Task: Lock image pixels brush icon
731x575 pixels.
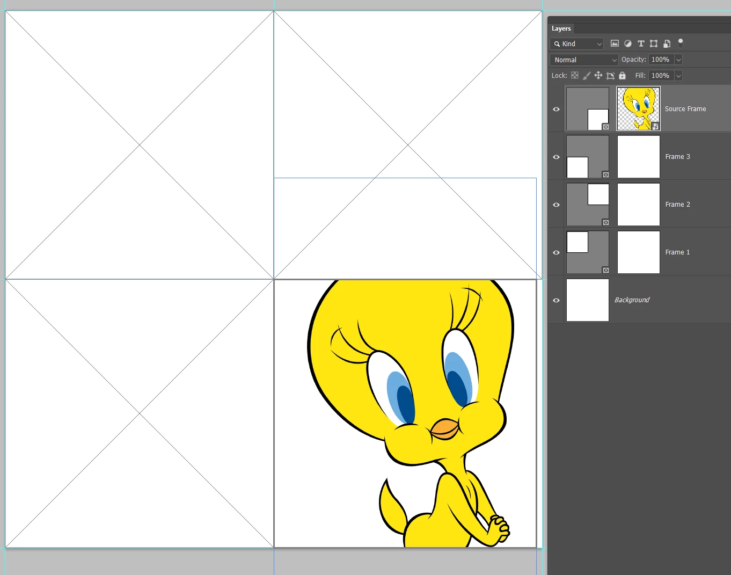Action: click(x=587, y=76)
